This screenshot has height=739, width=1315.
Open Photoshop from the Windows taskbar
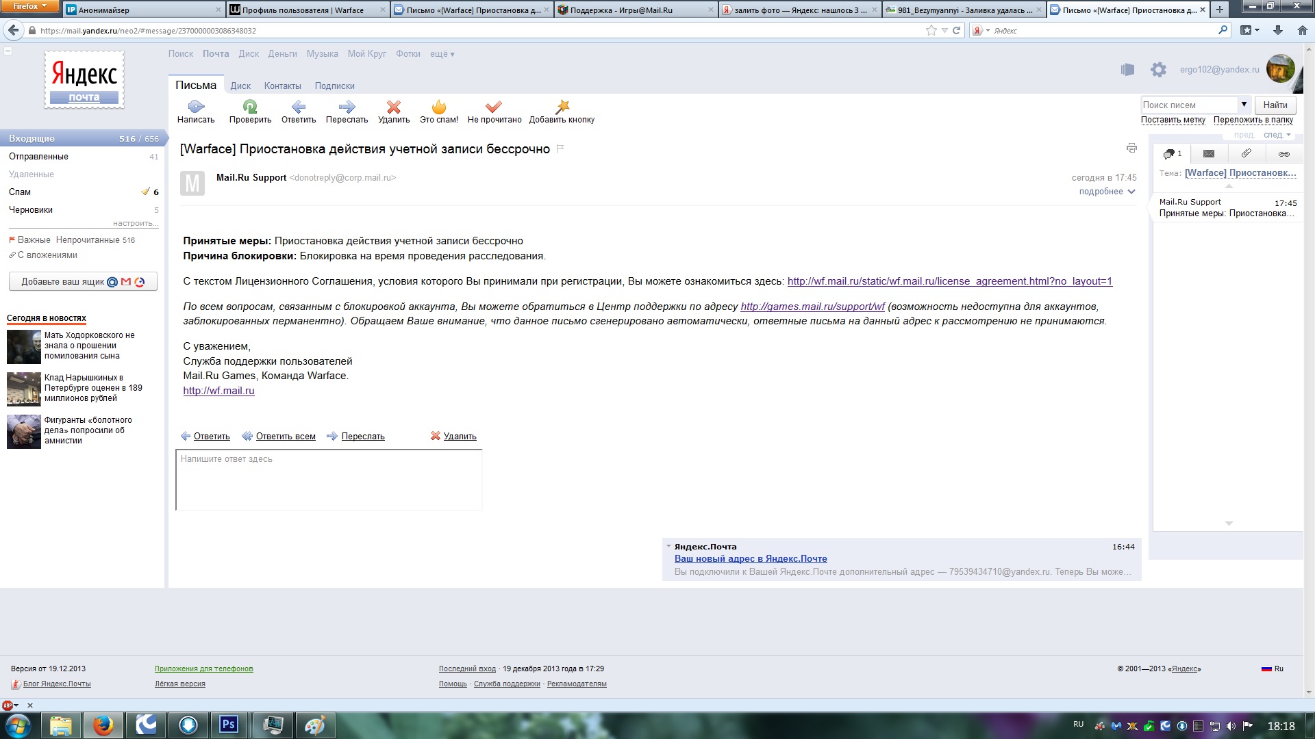click(x=229, y=725)
